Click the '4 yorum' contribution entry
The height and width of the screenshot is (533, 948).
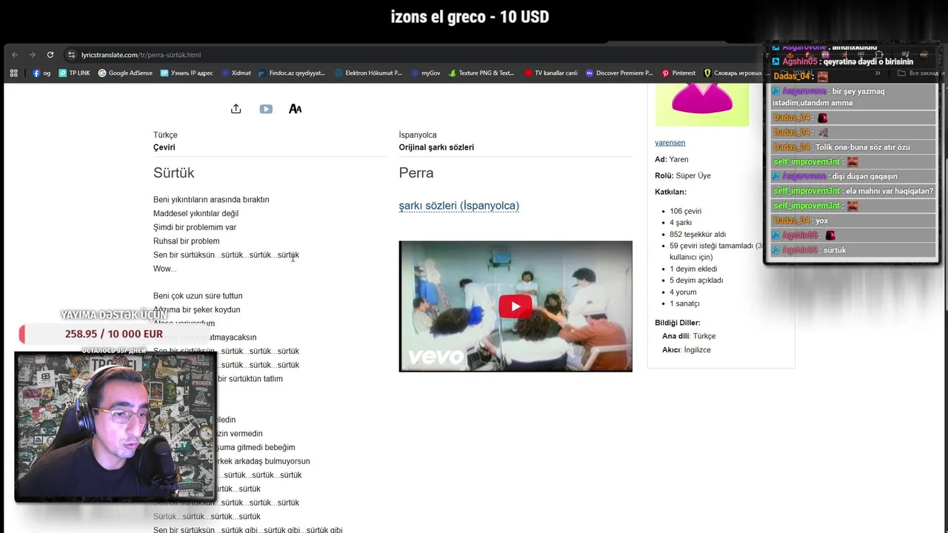pyautogui.click(x=683, y=292)
